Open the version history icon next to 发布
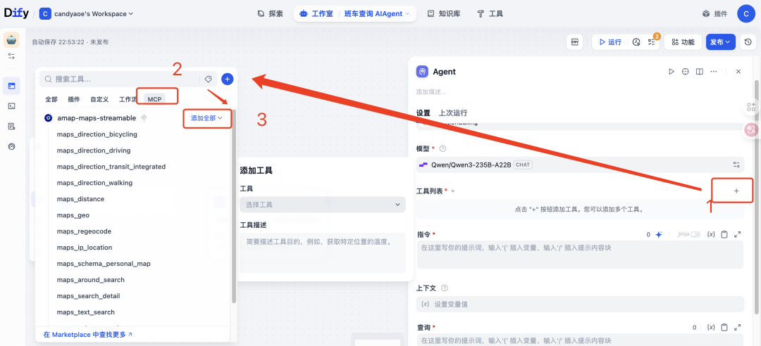The image size is (761, 346). point(748,42)
